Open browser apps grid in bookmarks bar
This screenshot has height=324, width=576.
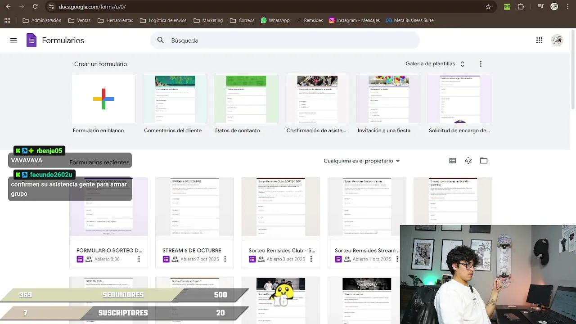pos(7,20)
